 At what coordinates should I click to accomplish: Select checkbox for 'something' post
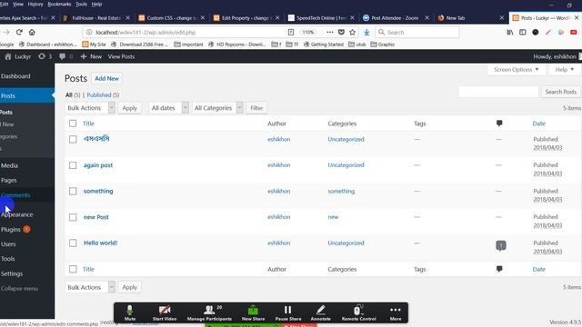tap(73, 192)
